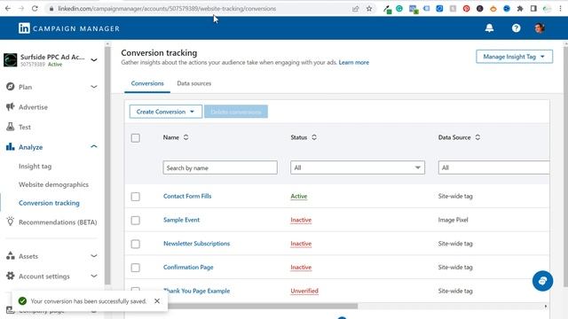The image size is (568, 319).
Task: Sort the table by Data Source
Action: point(477,137)
